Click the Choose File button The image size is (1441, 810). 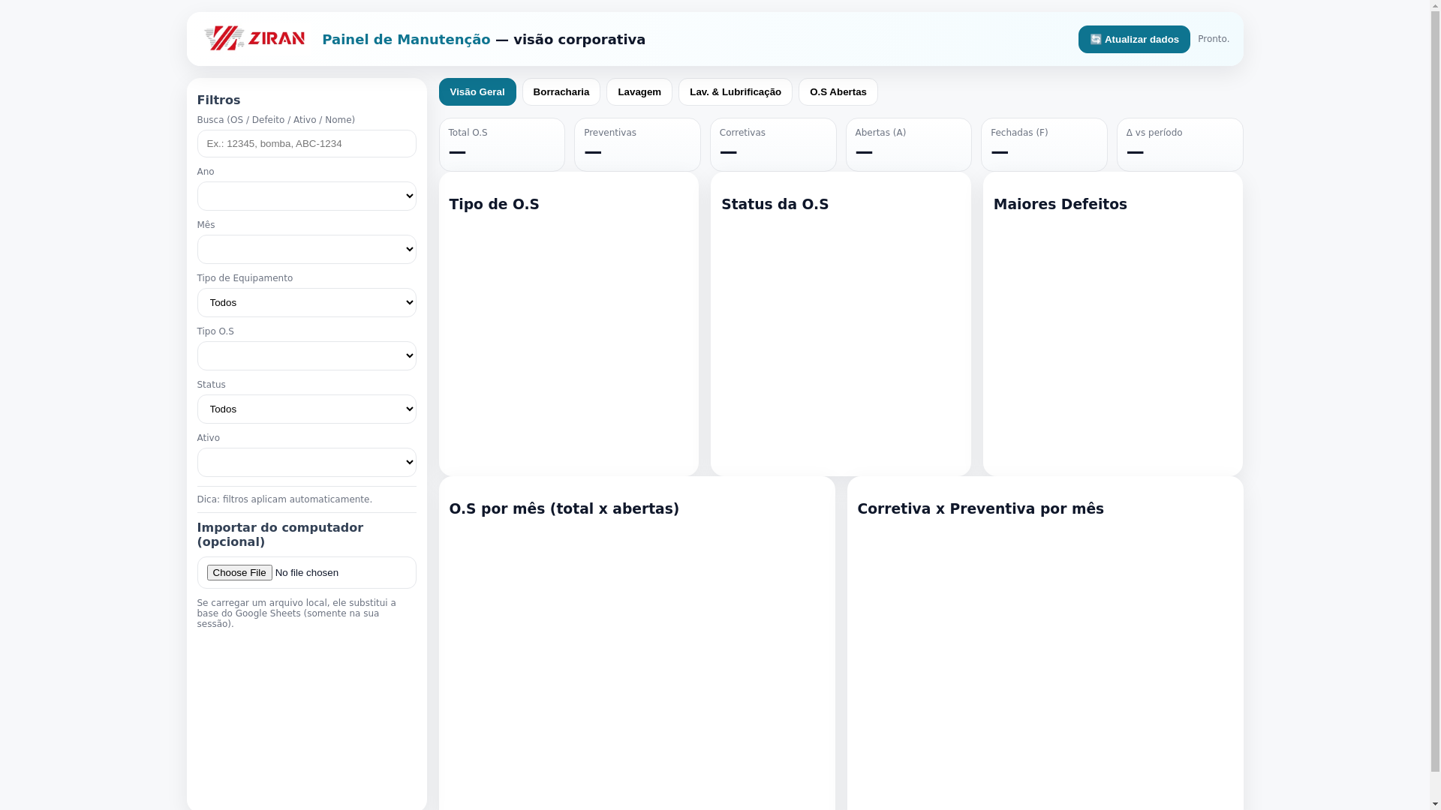[x=239, y=572]
